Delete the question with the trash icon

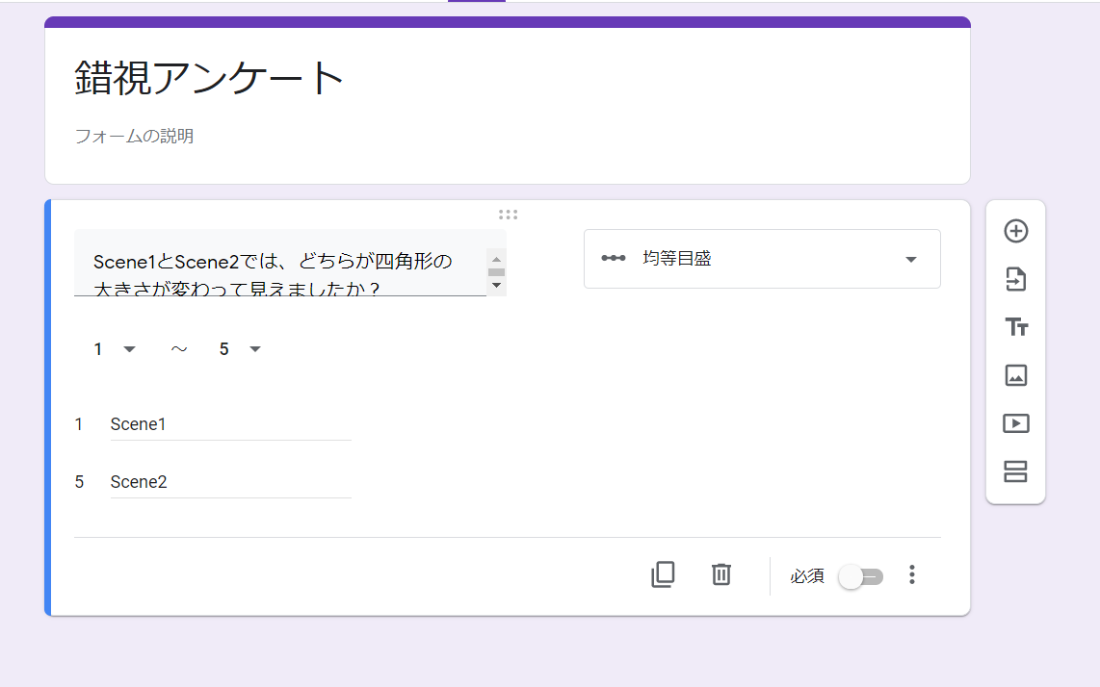click(720, 574)
